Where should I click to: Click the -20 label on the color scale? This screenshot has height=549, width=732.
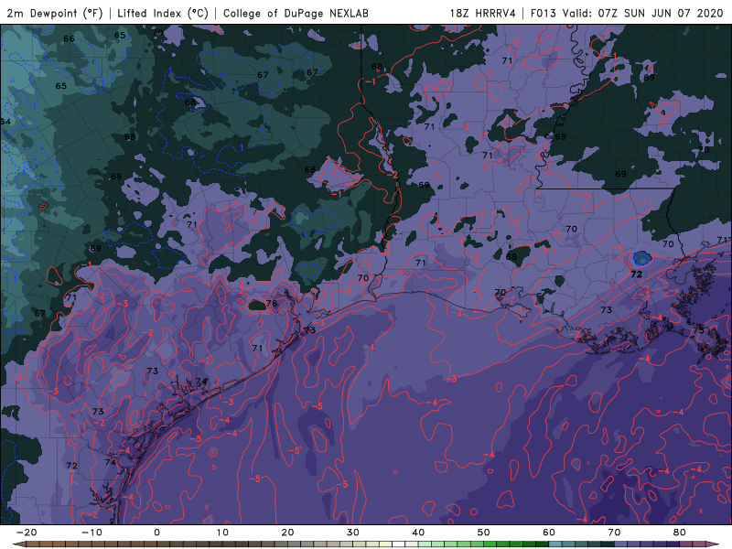coord(27,533)
